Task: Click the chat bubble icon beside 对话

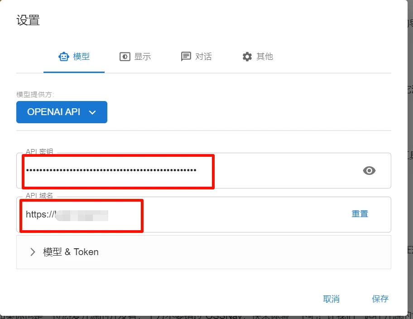Action: (186, 57)
